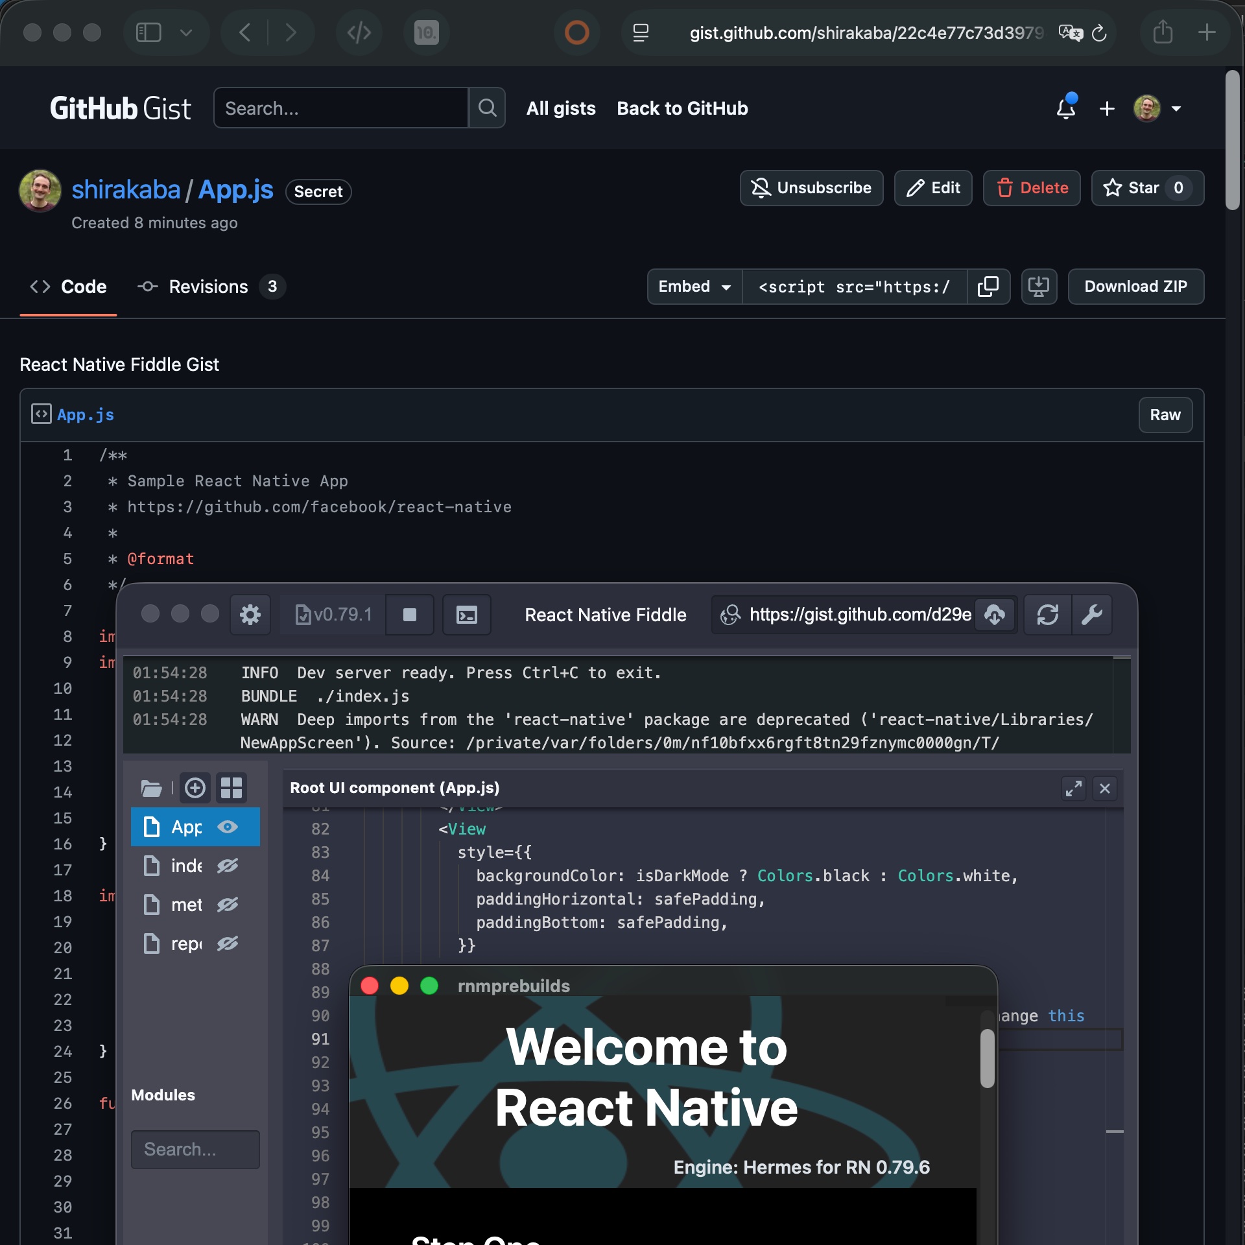
Task: Switch to the Revisions tab
Action: tap(211, 287)
